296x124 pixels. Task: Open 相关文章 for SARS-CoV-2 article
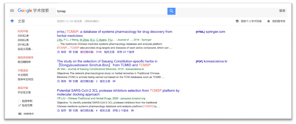(x=105, y=111)
